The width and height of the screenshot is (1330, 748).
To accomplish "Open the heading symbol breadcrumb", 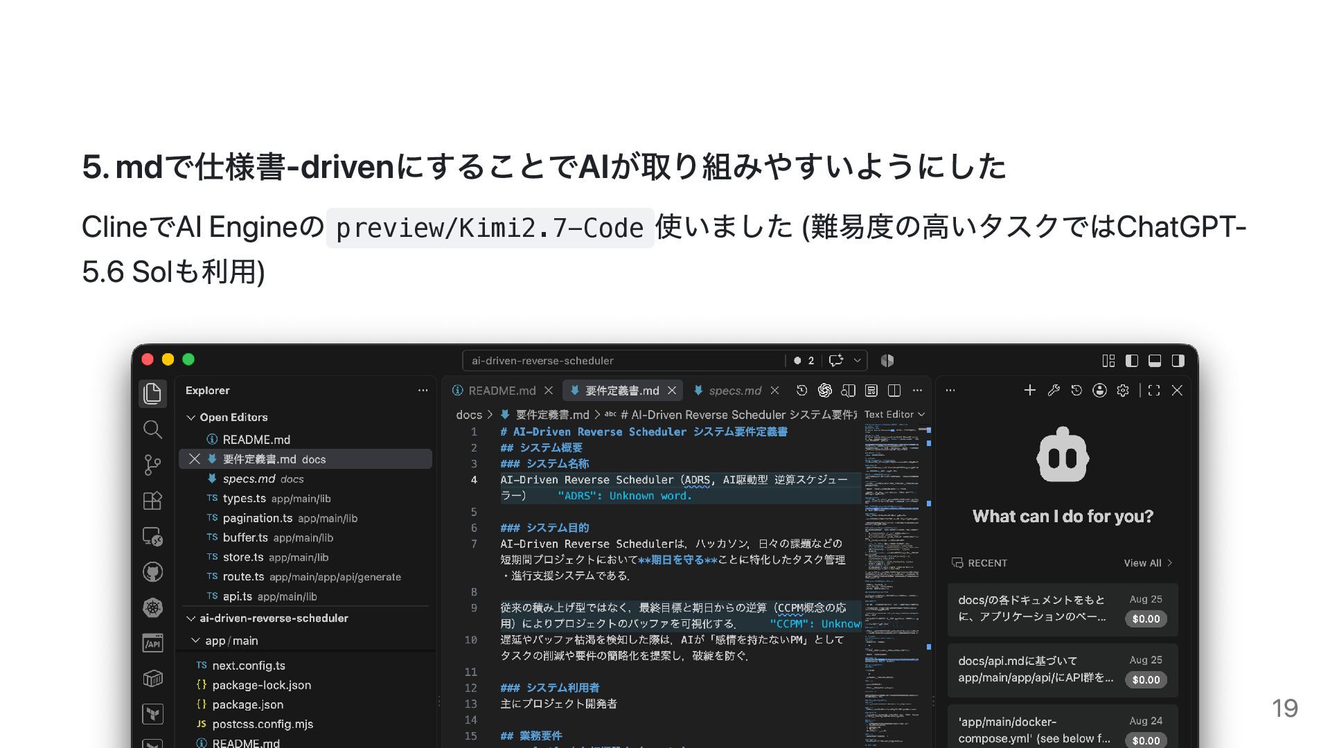I will [731, 415].
